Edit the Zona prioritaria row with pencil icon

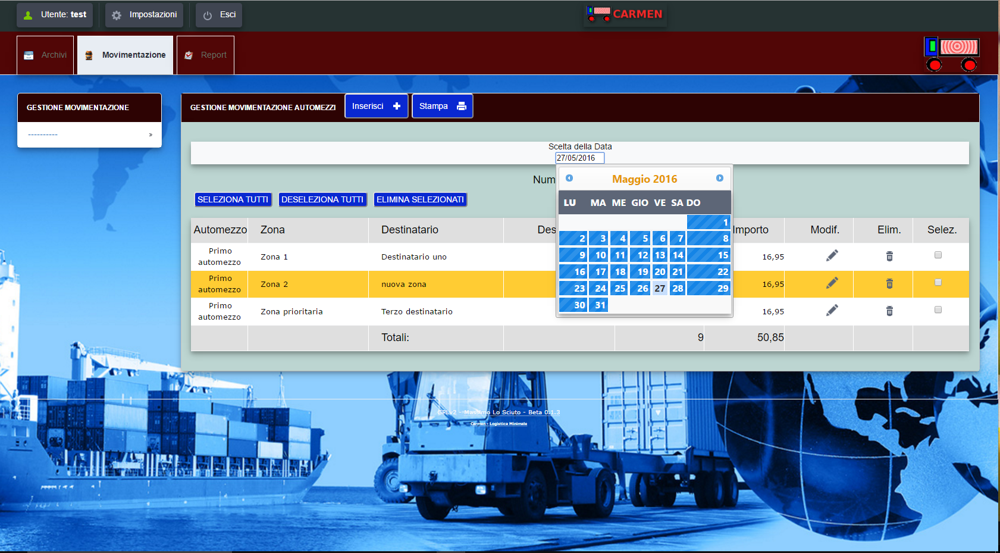click(832, 310)
